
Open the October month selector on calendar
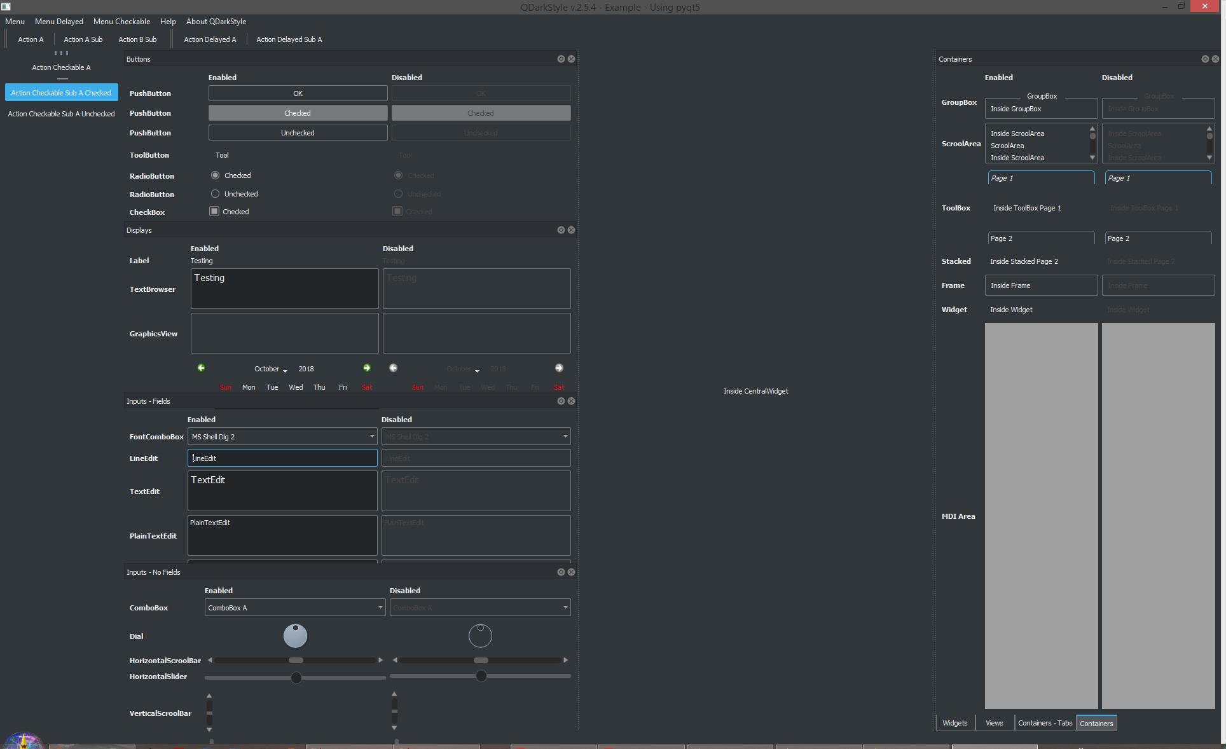click(x=270, y=369)
